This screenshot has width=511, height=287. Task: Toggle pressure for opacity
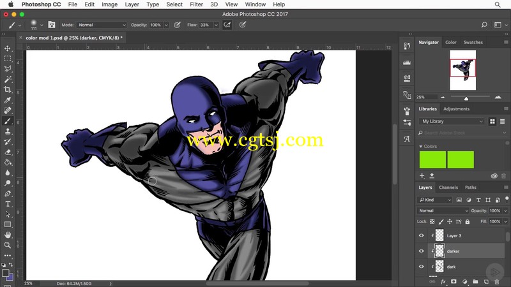click(177, 25)
